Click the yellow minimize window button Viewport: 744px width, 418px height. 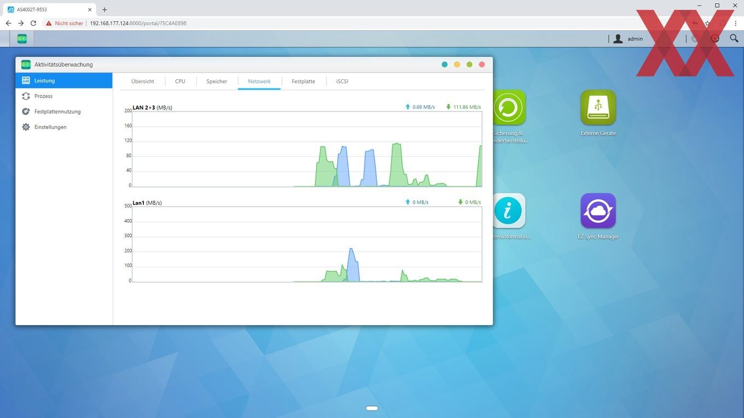pyautogui.click(x=457, y=64)
